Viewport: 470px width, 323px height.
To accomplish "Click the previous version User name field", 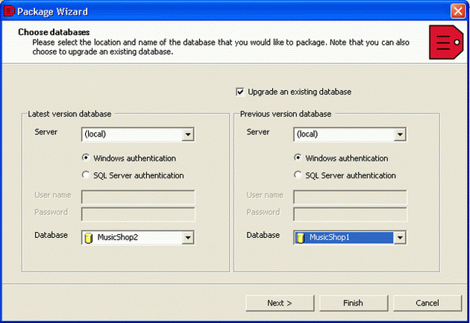I will click(350, 197).
